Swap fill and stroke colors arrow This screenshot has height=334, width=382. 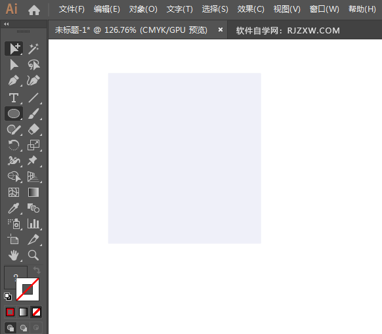37,270
